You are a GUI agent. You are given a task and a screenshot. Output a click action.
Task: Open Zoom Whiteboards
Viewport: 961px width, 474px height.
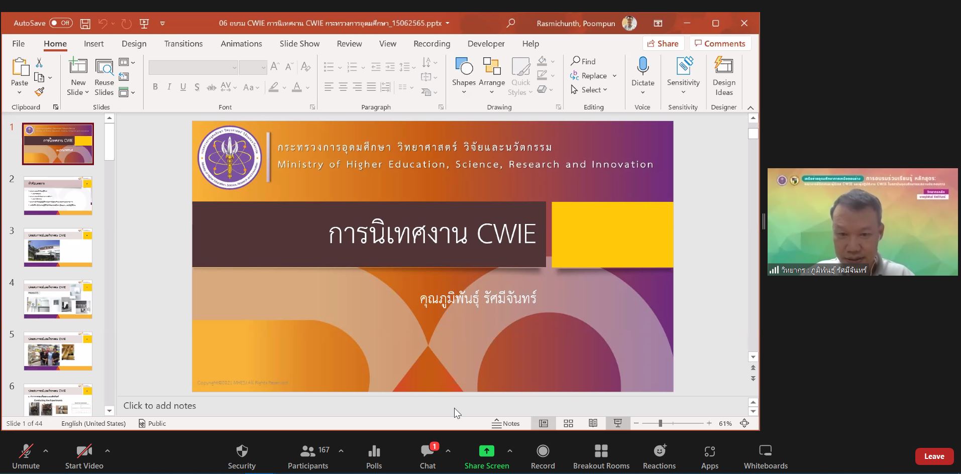[766, 457]
